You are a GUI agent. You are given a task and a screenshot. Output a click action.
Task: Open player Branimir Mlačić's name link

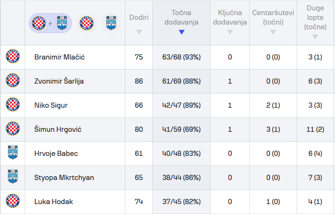[x=60, y=57]
